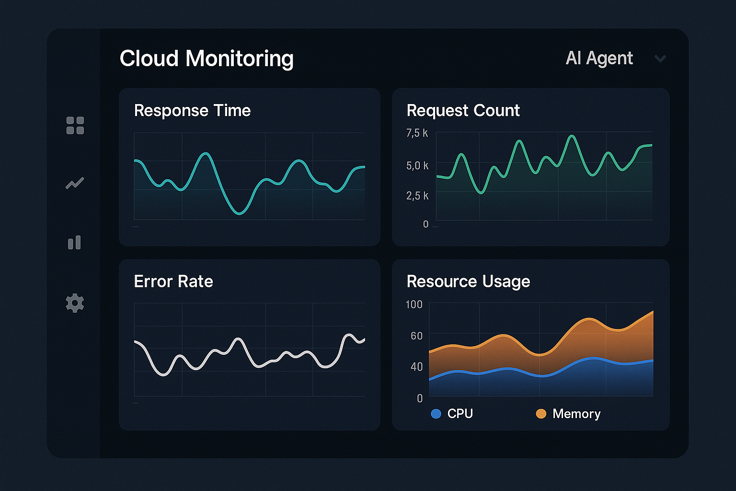Open the dashboard grid view icon

point(75,126)
